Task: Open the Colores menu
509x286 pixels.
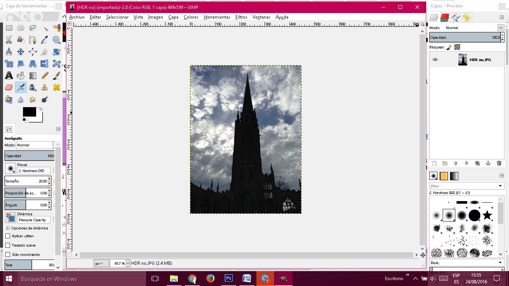Action: pos(191,17)
